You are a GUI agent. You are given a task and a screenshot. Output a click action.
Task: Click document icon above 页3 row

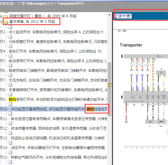tap(11, 37)
